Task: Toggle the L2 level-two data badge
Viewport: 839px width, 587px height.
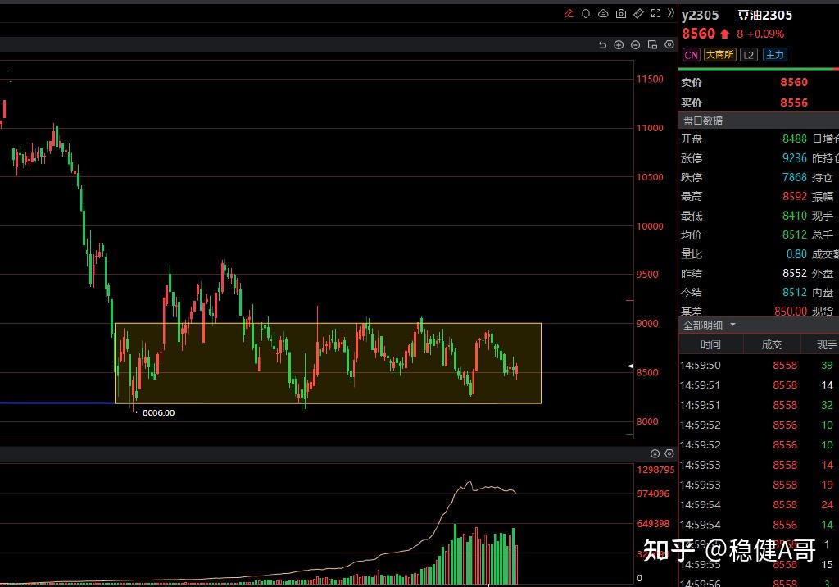Action: click(x=748, y=55)
